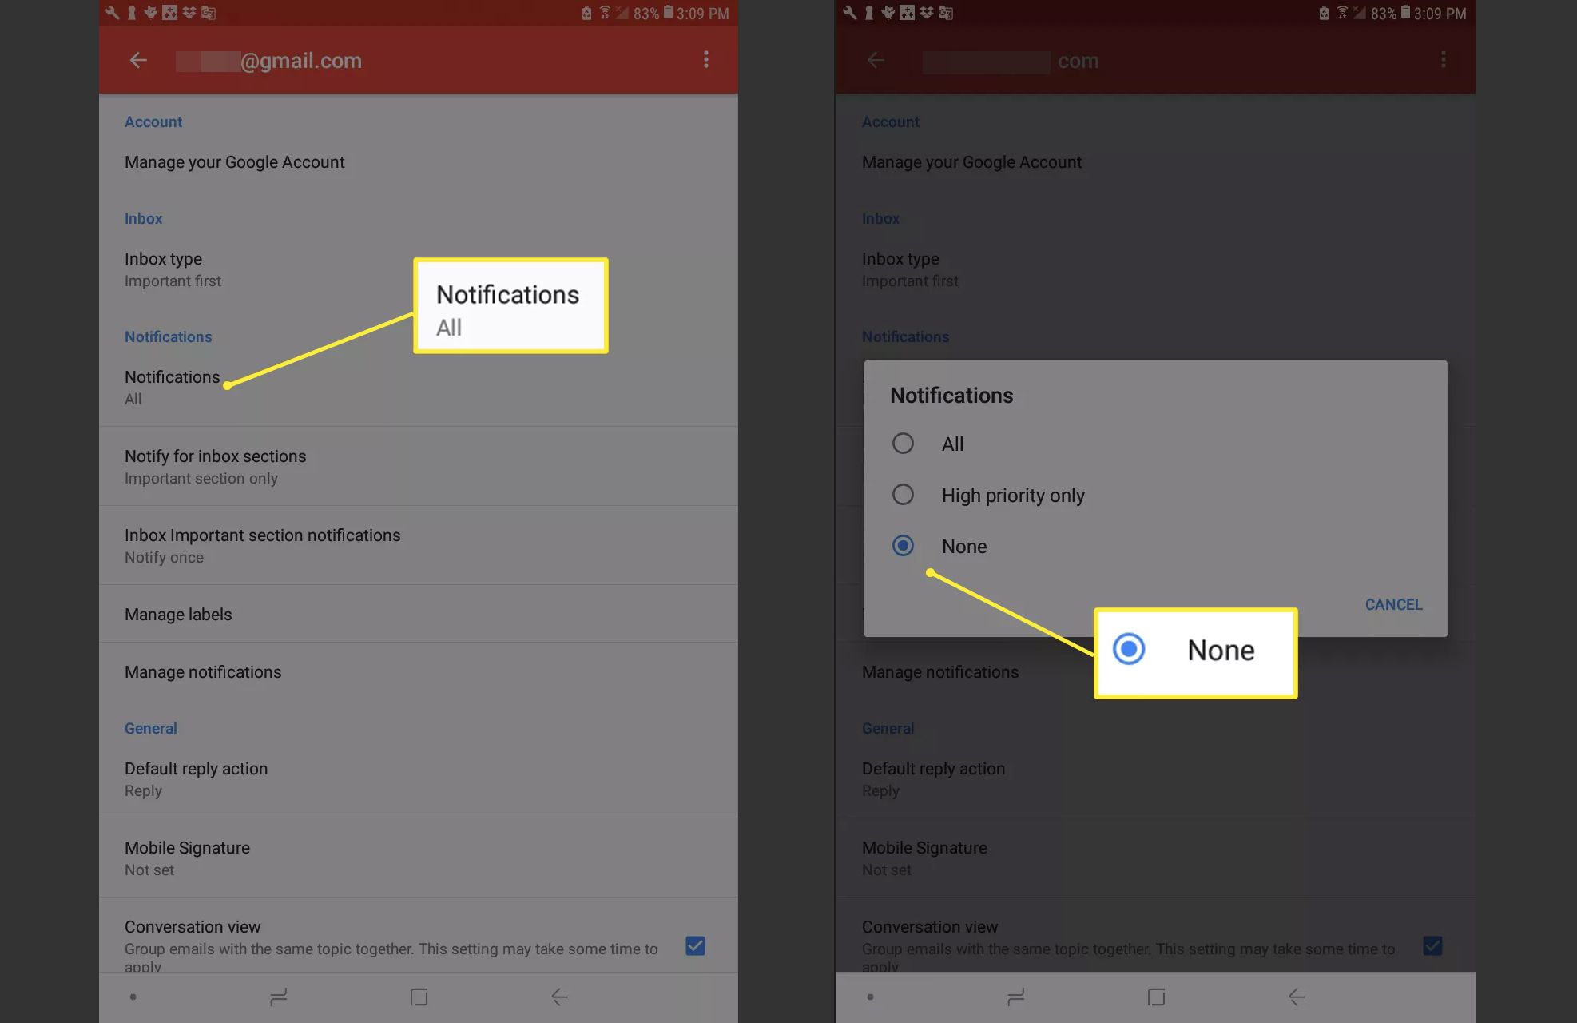Image resolution: width=1577 pixels, height=1023 pixels.
Task: Select the All radio button for notifications
Action: [902, 444]
